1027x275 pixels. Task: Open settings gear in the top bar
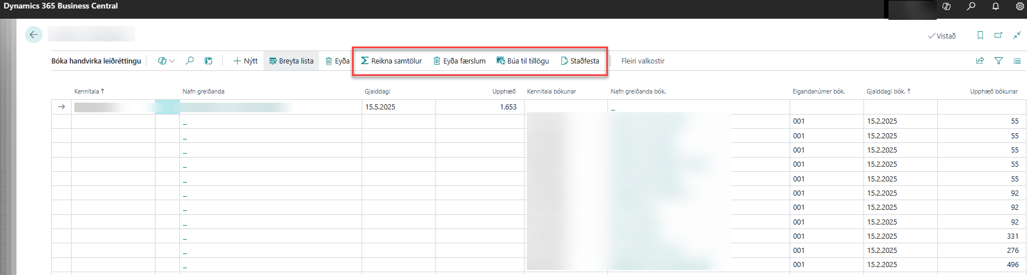[x=1020, y=6]
